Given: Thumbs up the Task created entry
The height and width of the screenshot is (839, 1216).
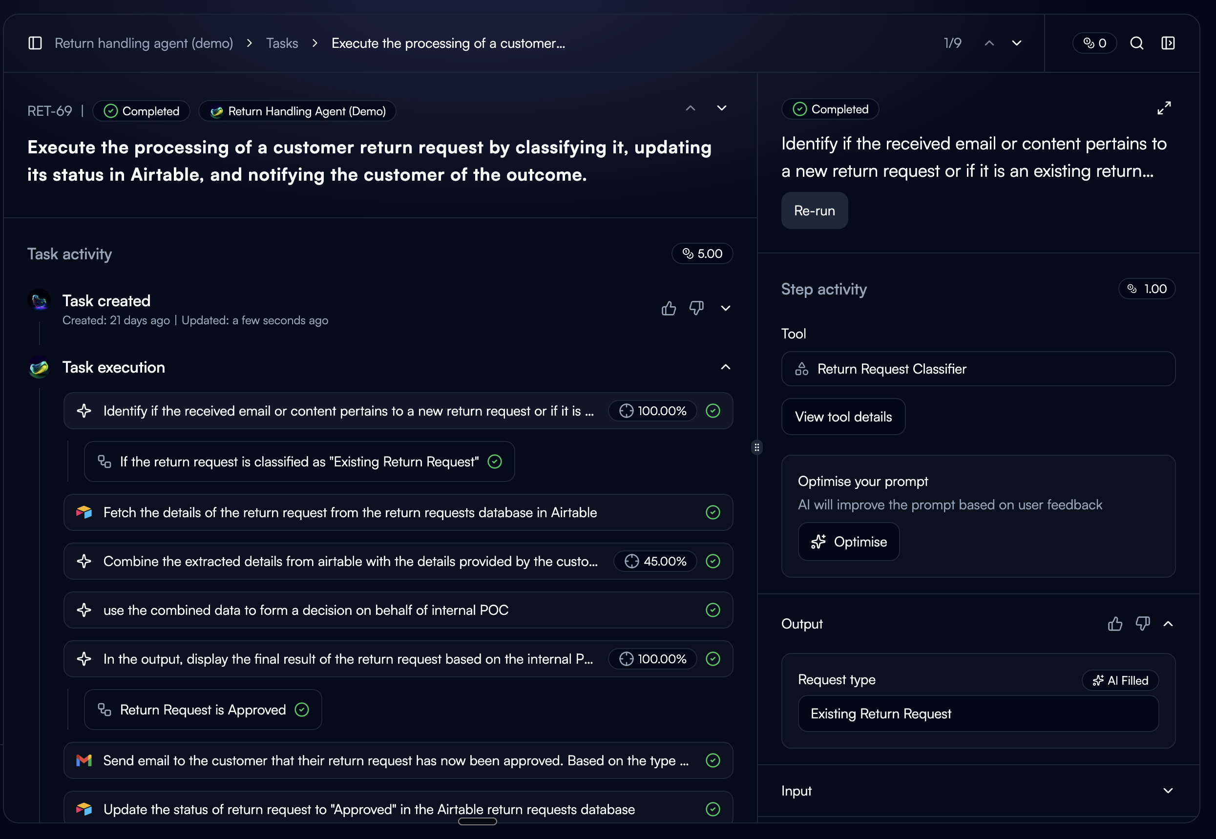Looking at the screenshot, I should (x=669, y=308).
